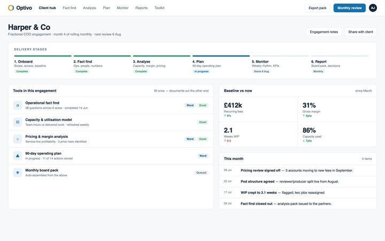Go to the Toolkit nav item
The image size is (385, 241).
pos(159,8)
